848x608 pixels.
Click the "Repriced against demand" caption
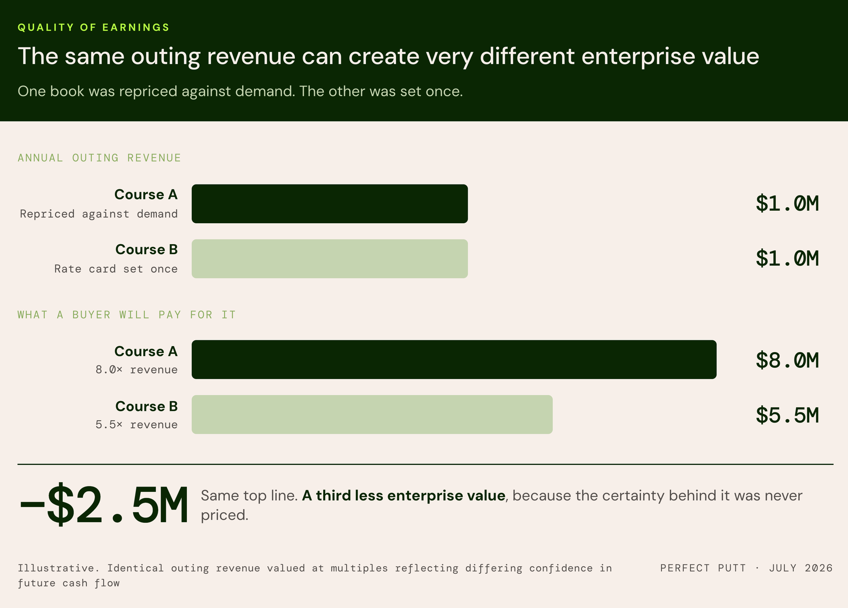pos(99,214)
